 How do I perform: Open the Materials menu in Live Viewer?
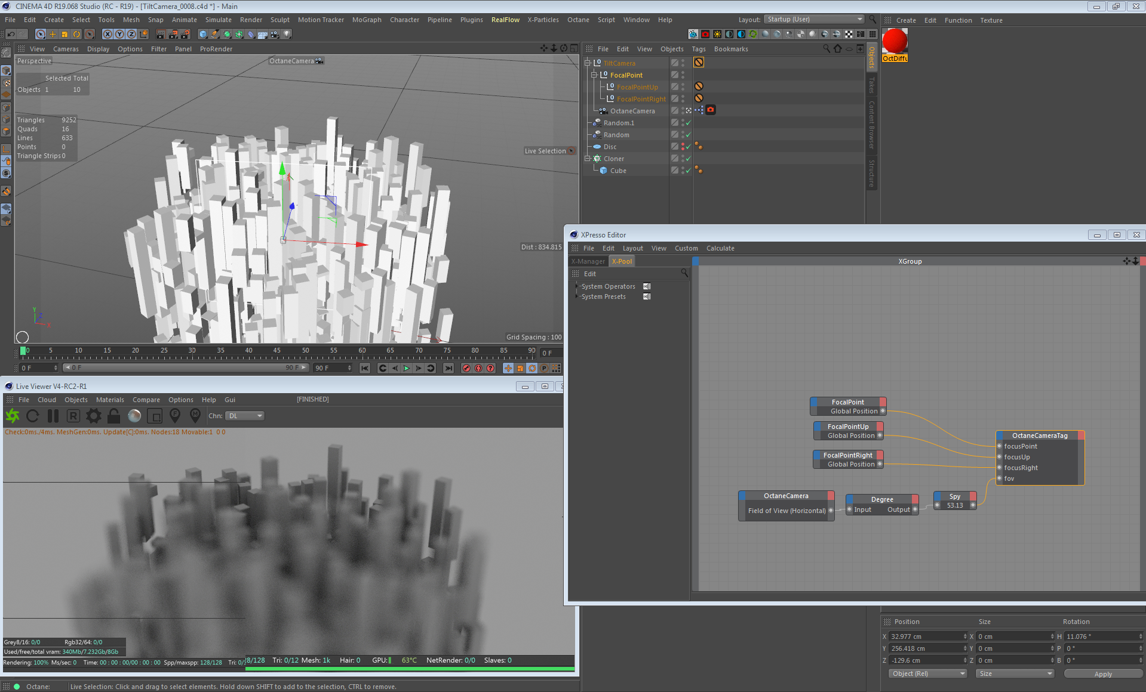tap(110, 400)
